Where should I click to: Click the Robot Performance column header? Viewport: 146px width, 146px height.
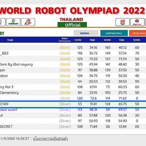pyautogui.click(x=65, y=40)
